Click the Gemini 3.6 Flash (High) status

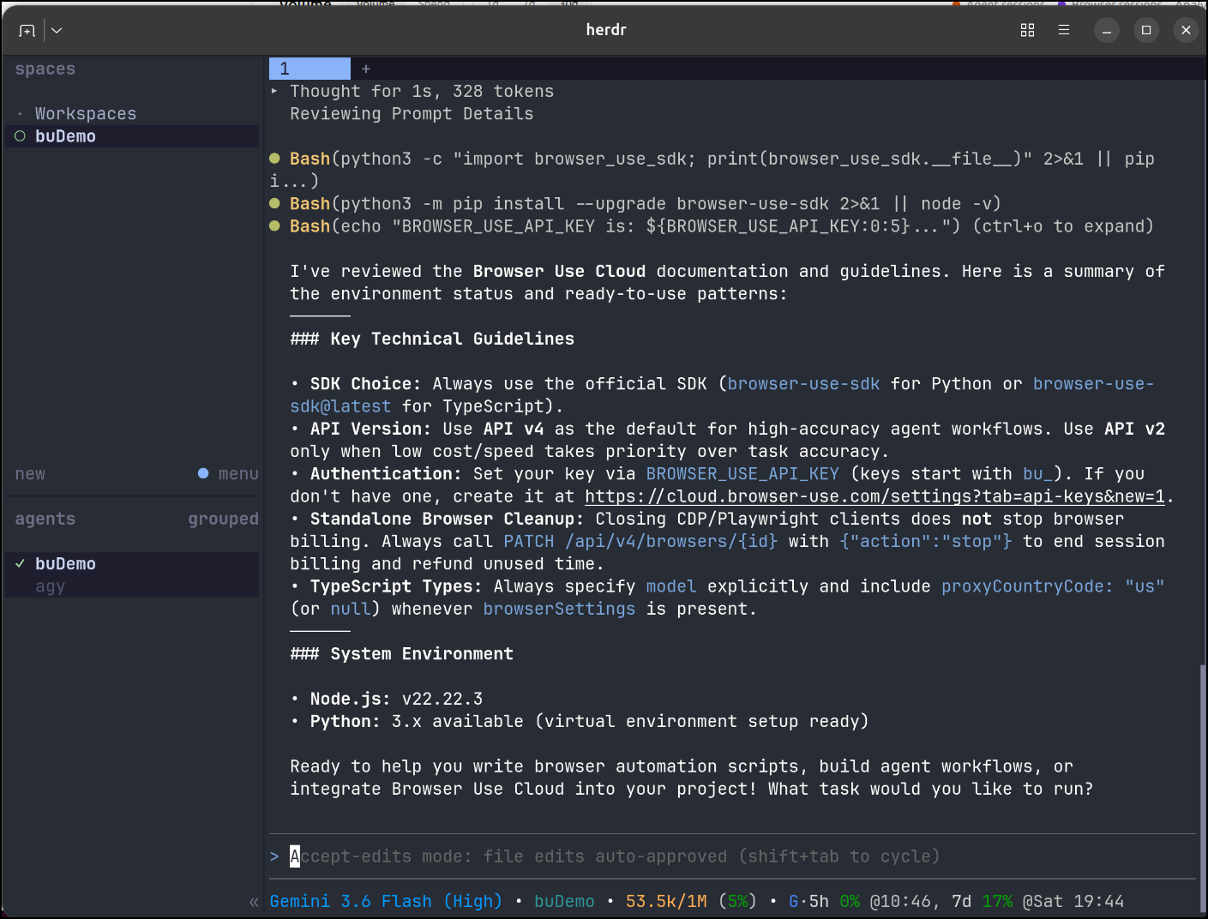pos(386,902)
